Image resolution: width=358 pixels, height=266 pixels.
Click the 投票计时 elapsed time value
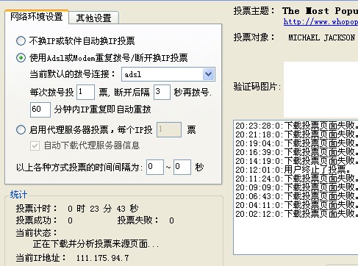tap(103, 209)
